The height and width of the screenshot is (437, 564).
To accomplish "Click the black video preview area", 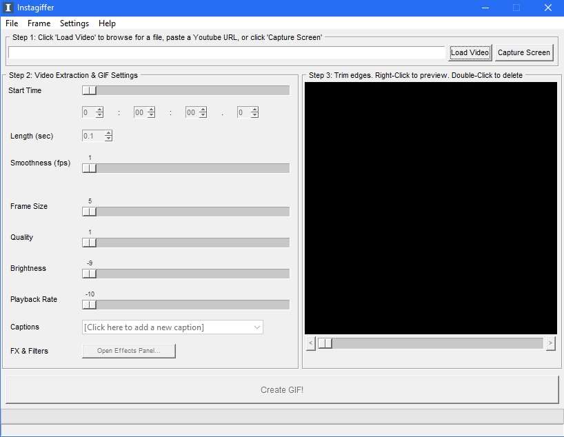I will click(430, 208).
